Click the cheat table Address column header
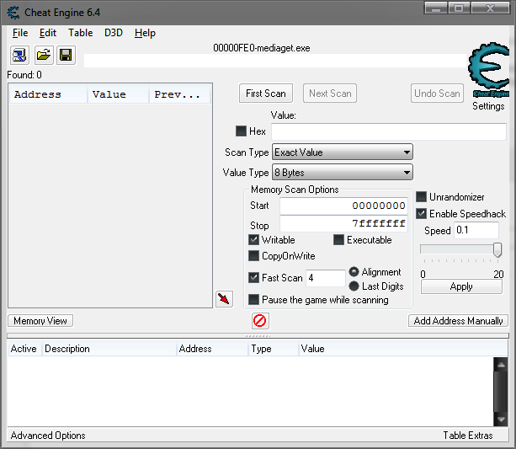 pyautogui.click(x=212, y=349)
